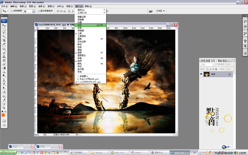Expand the 排列 submenu

click(x=90, y=10)
